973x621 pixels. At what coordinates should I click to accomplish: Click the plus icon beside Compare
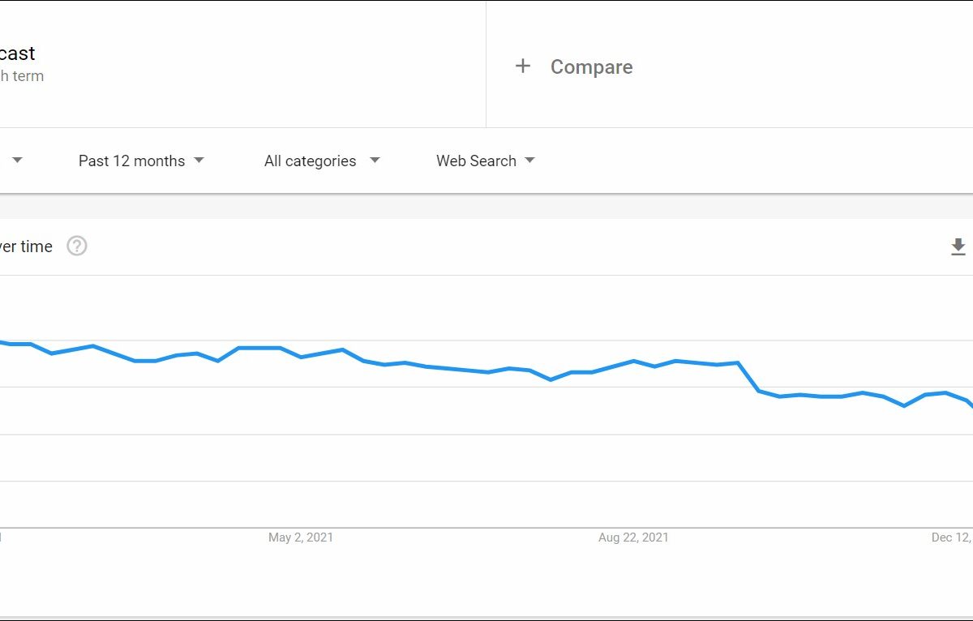523,66
